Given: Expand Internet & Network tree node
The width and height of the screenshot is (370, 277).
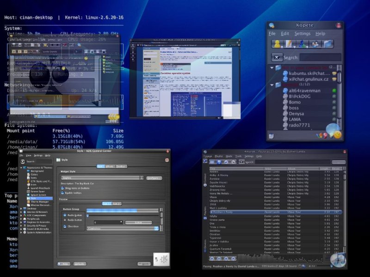Looking at the screenshot, I should (x=21, y=212).
